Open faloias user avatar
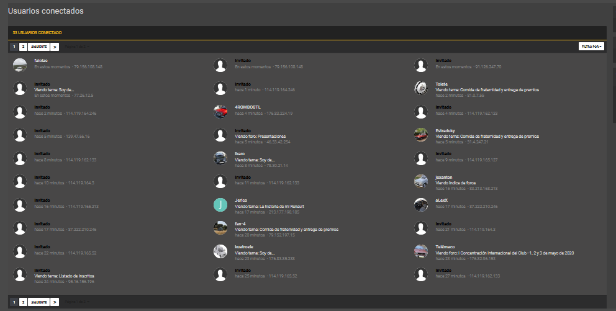Screen dimensions: 616x311 (x=20, y=65)
